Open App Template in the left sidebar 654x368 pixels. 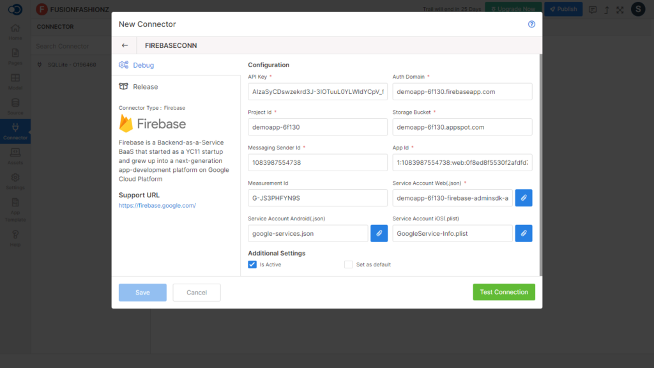pos(15,210)
